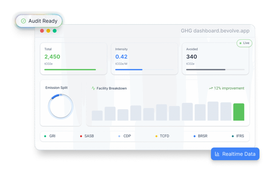Open the Total 2,450 tCO2e card
The width and height of the screenshot is (275, 173).
pyautogui.click(x=73, y=58)
